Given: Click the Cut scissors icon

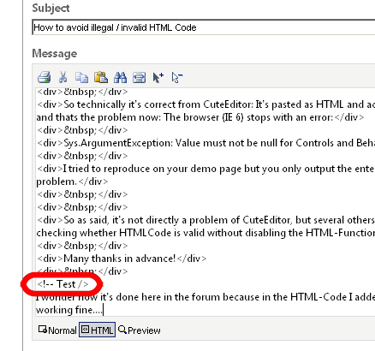Looking at the screenshot, I should tap(63, 77).
